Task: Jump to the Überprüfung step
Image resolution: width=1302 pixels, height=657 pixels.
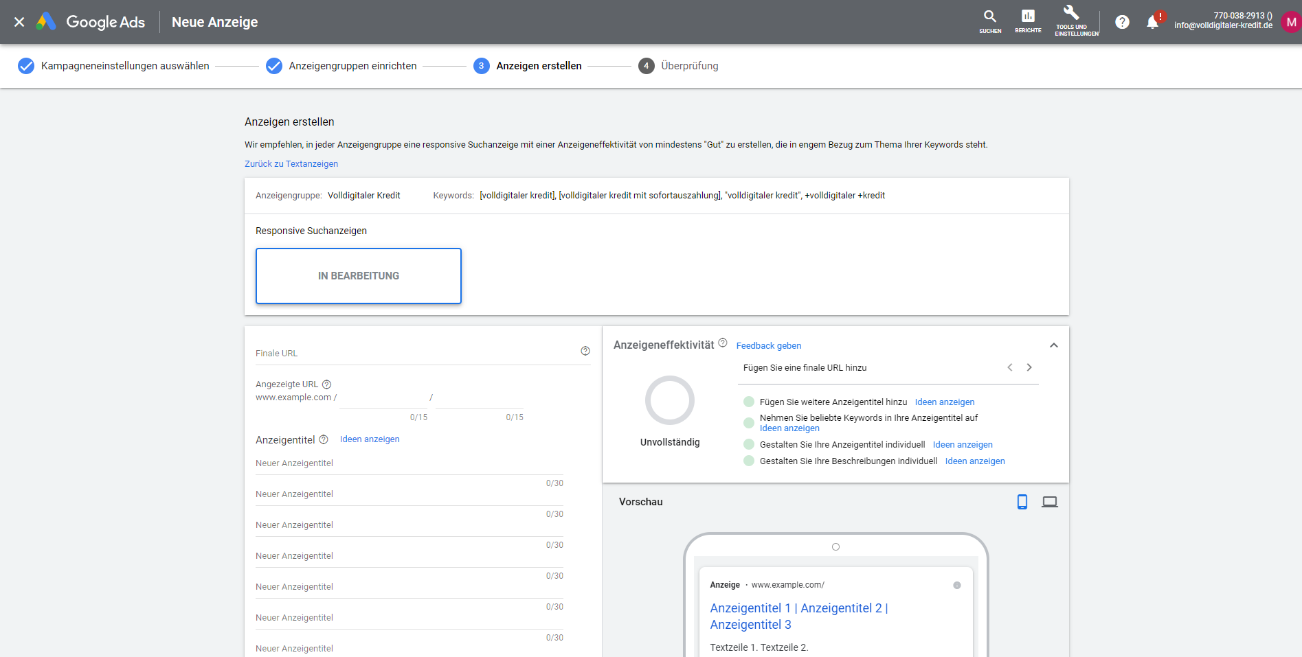Action: pyautogui.click(x=679, y=66)
